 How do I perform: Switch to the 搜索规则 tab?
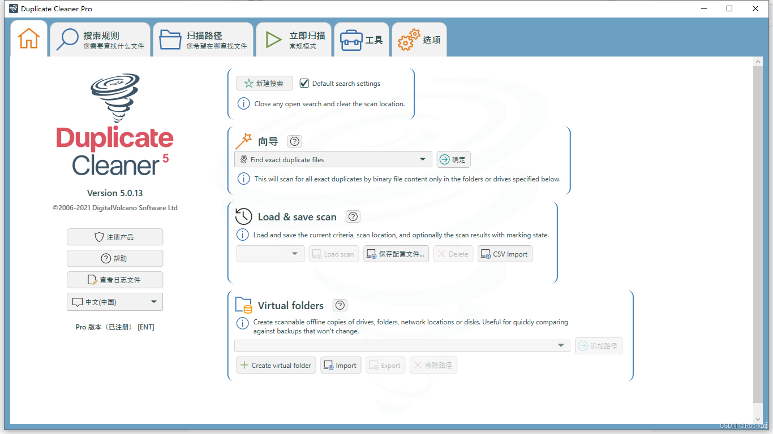(100, 40)
